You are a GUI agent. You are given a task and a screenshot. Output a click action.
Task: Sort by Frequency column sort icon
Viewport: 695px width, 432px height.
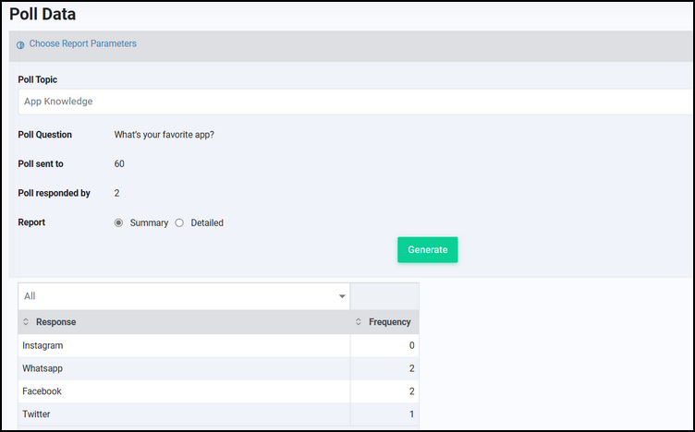tap(359, 322)
